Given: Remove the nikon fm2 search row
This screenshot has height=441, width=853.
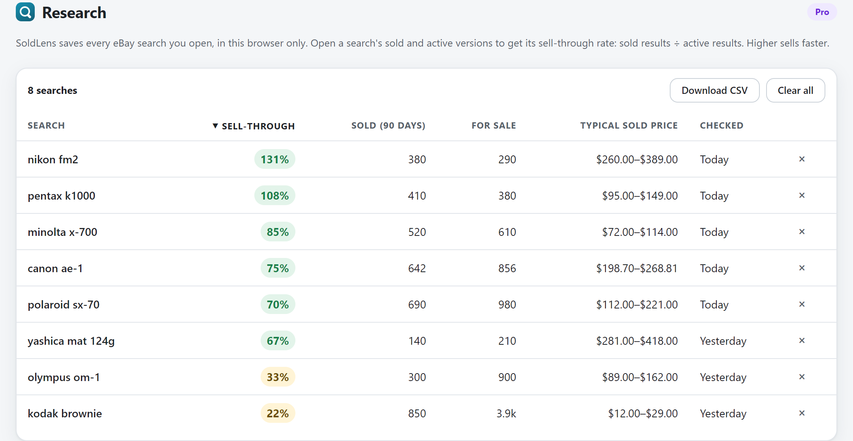Looking at the screenshot, I should click(x=802, y=159).
